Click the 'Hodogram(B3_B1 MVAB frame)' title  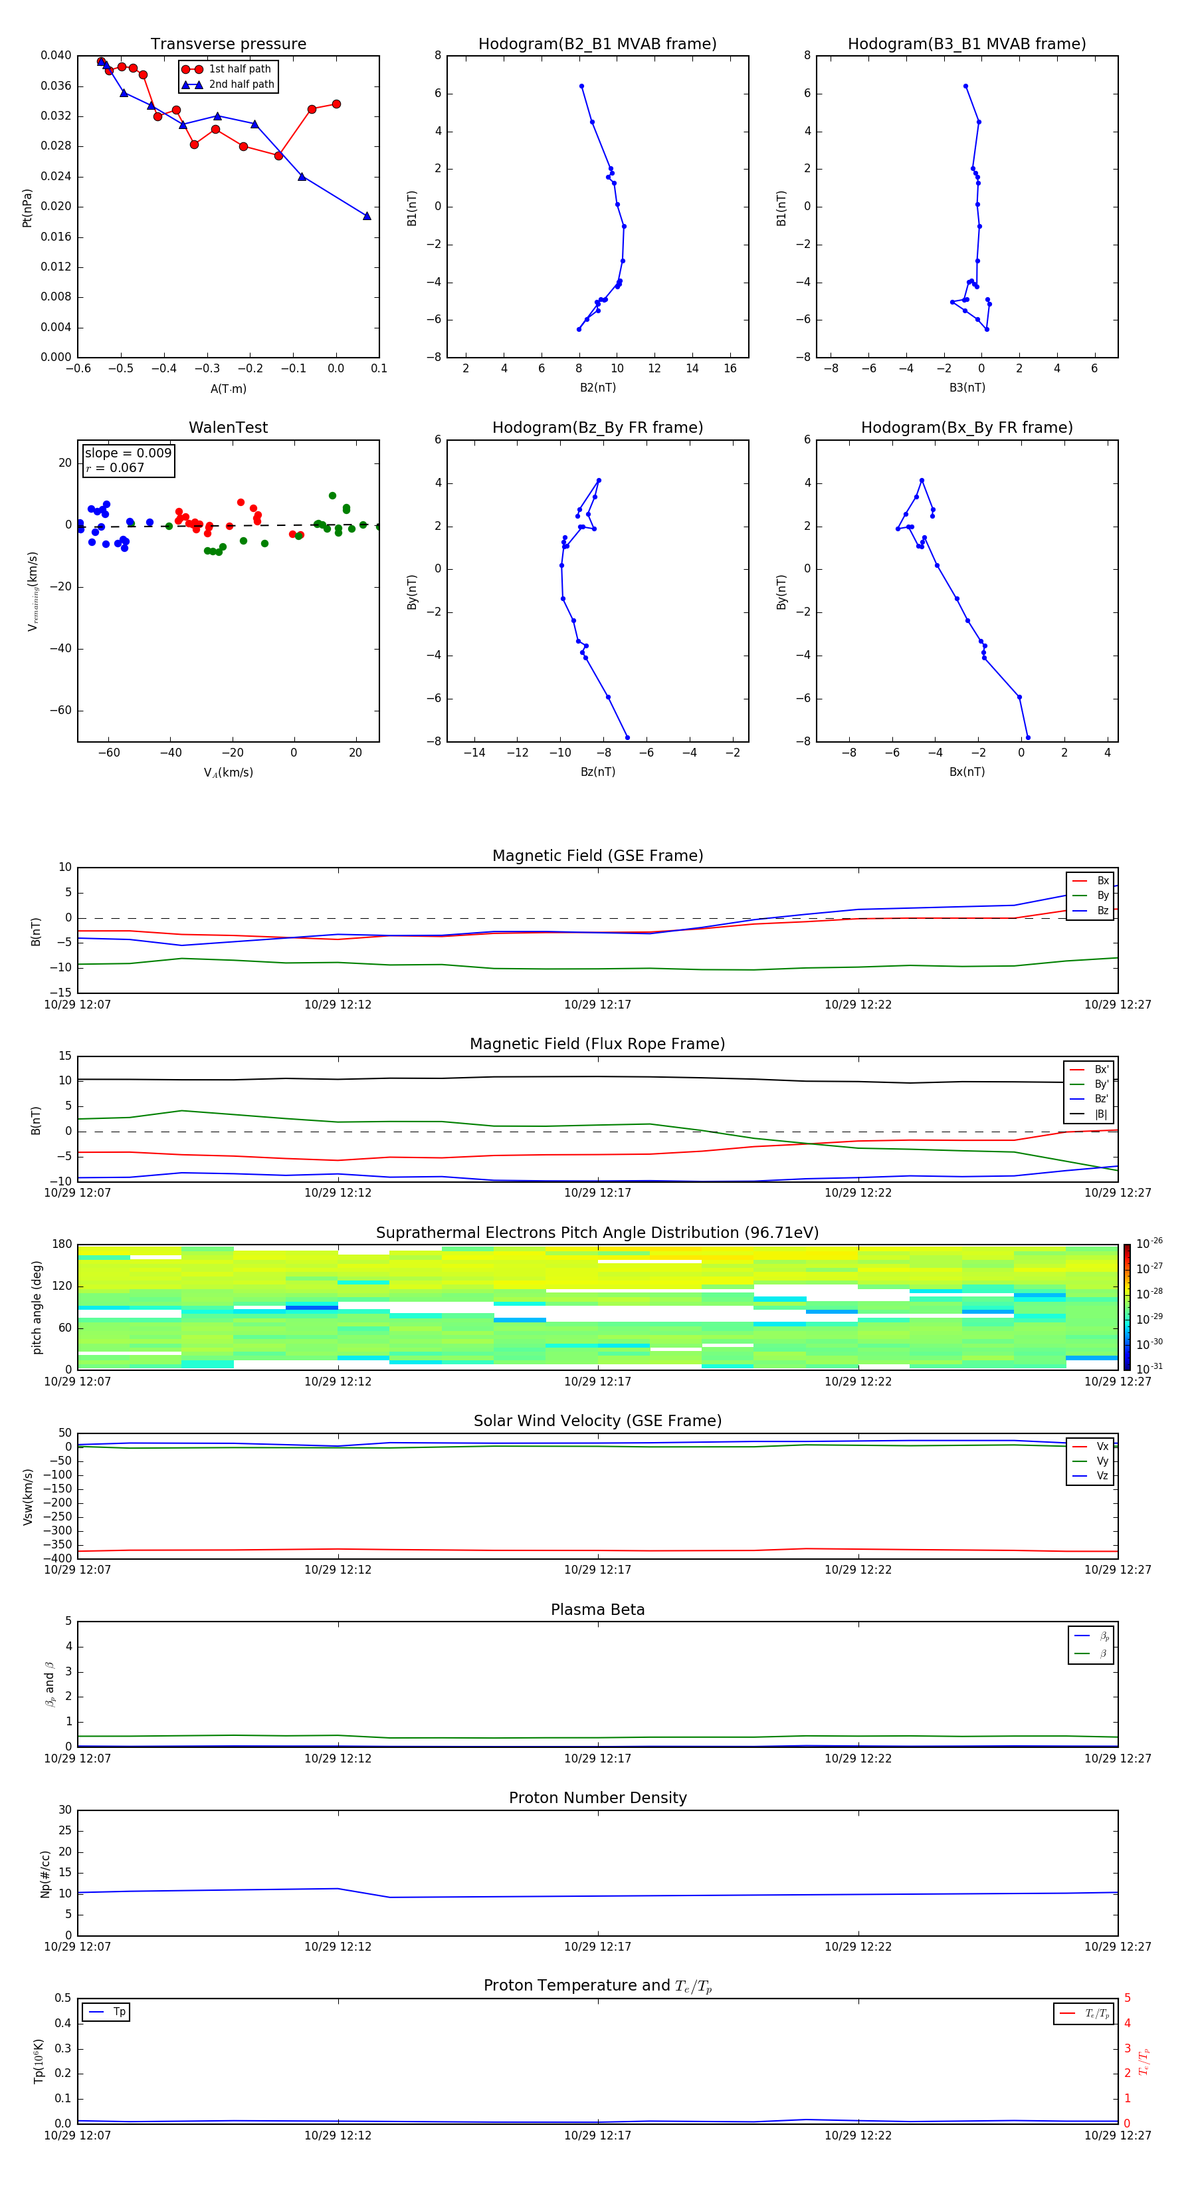coord(967,45)
